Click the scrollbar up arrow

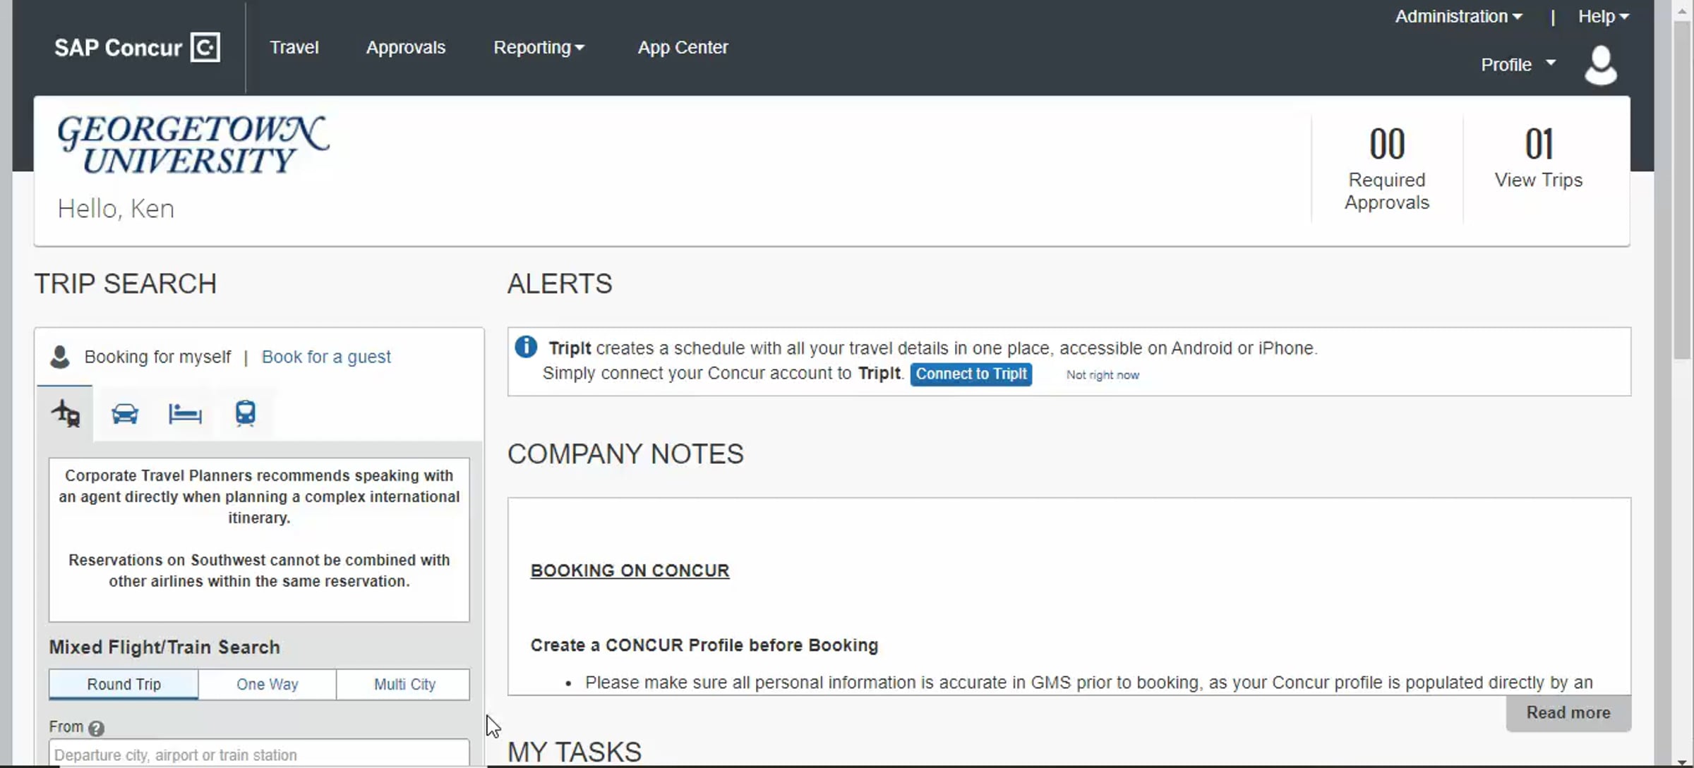point(1682,11)
